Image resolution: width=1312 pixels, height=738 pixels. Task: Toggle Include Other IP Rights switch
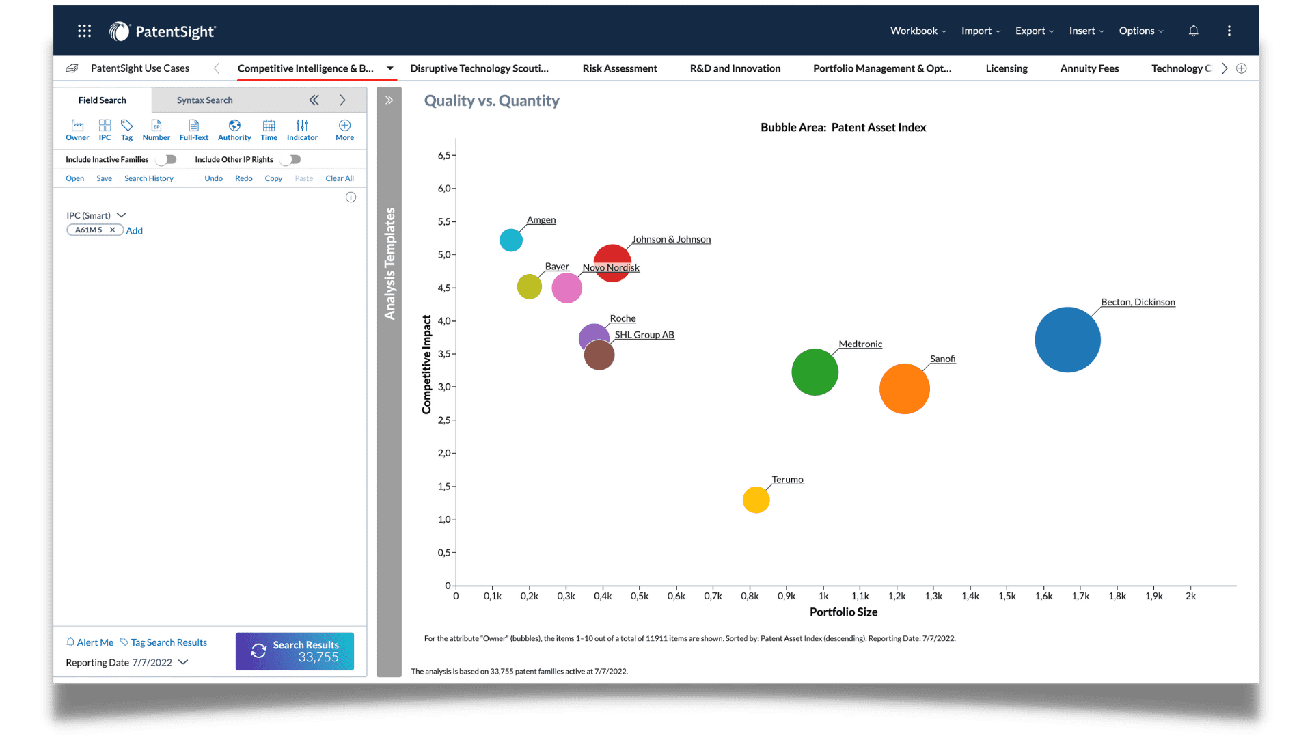(x=290, y=159)
